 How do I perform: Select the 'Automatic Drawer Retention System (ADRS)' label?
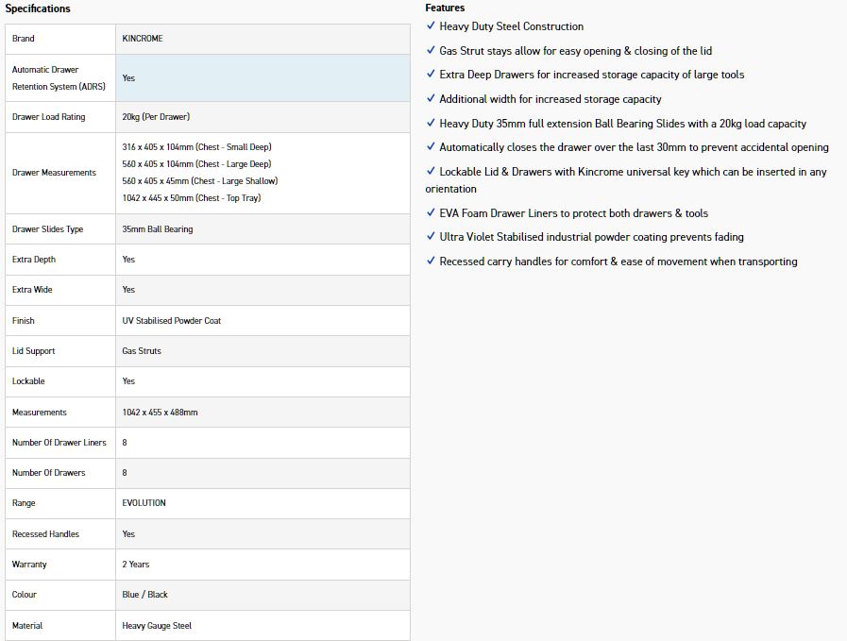59,77
